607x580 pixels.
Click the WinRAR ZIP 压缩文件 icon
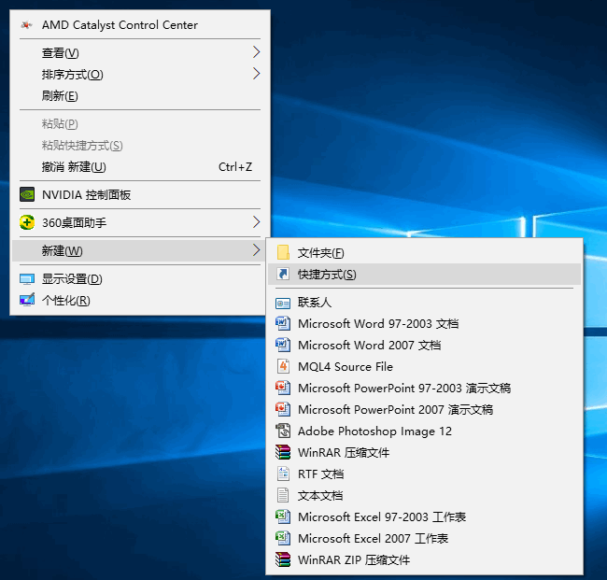click(x=283, y=560)
